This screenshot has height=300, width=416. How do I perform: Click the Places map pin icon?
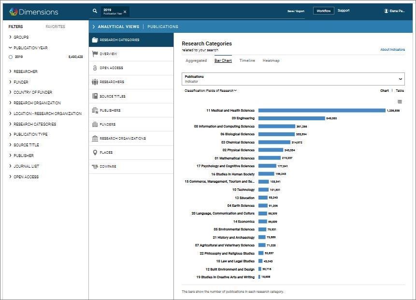pyautogui.click(x=95, y=153)
